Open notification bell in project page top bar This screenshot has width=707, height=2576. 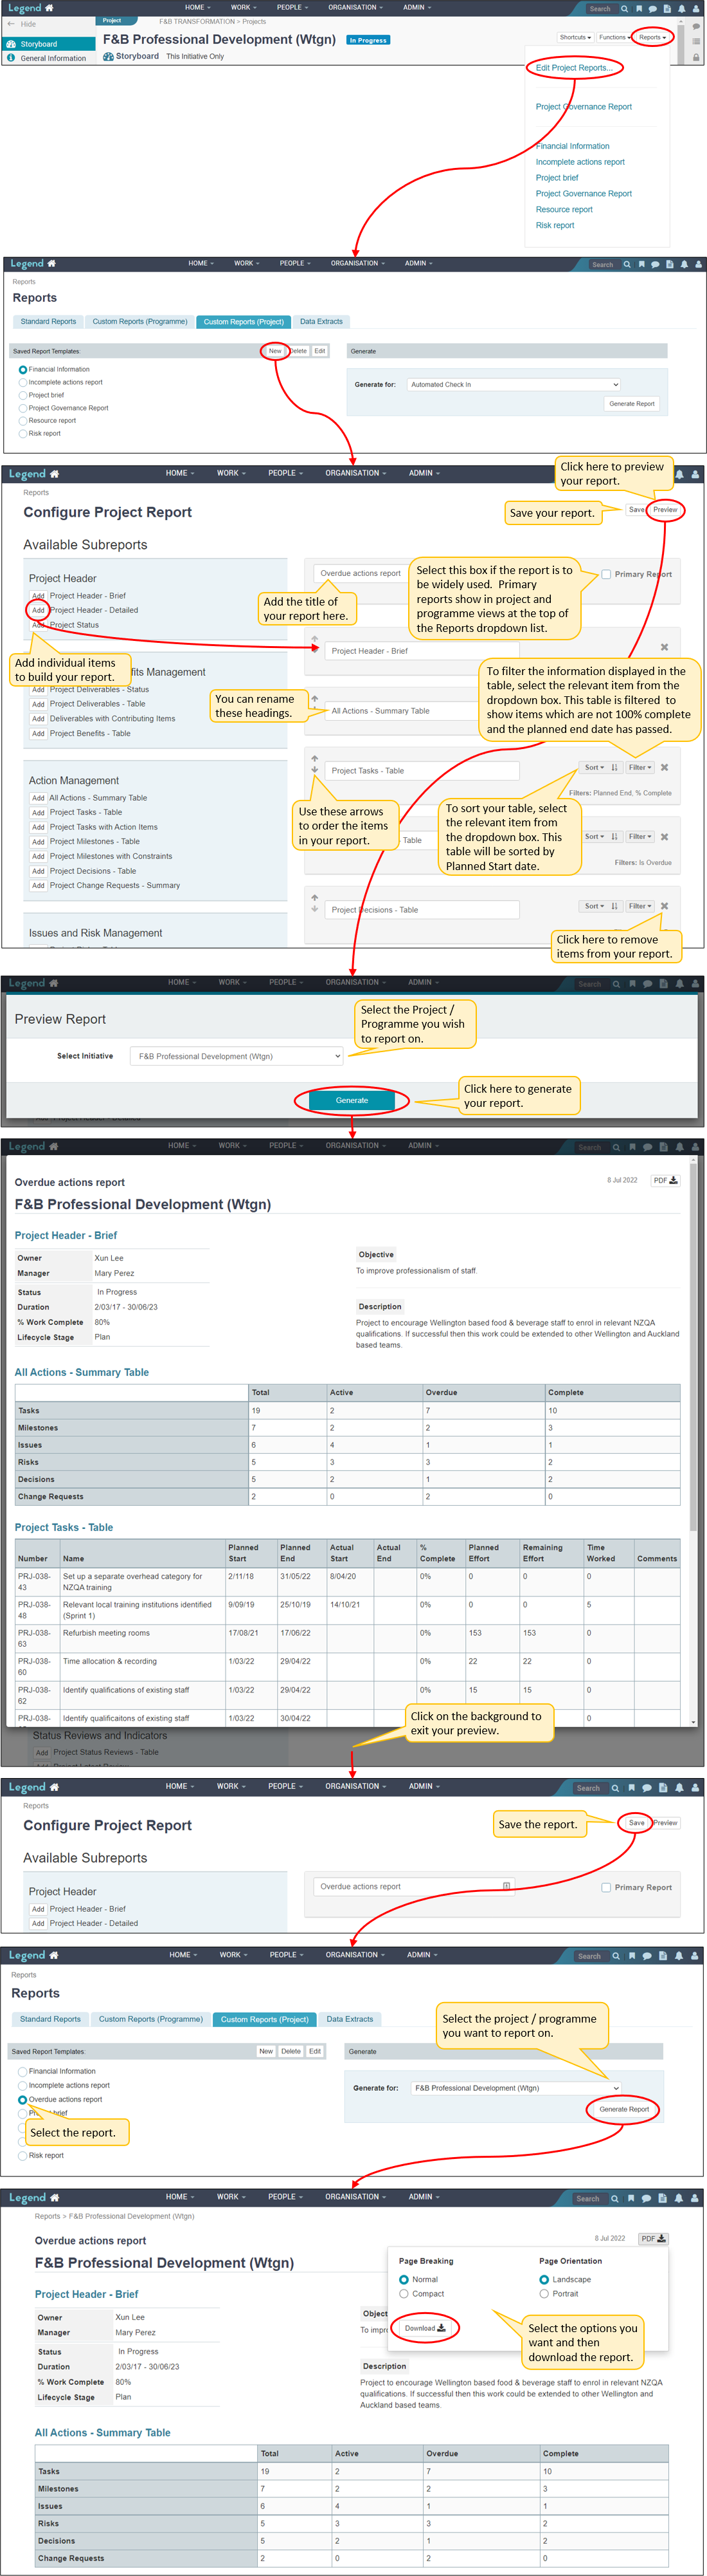pyautogui.click(x=682, y=8)
